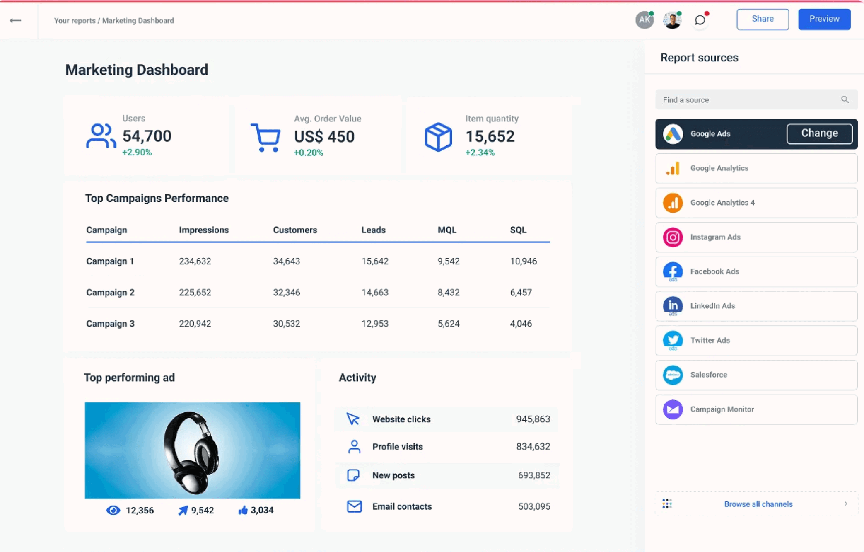Click the thumbs-up icon below the headphones ad
Image resolution: width=864 pixels, height=552 pixels.
242,510
